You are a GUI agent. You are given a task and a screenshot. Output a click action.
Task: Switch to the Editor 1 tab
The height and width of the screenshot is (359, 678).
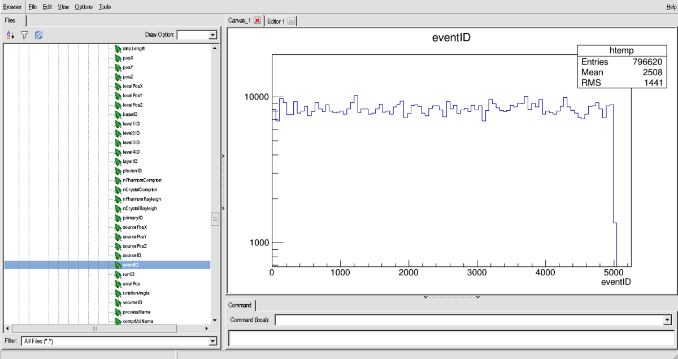(x=276, y=21)
